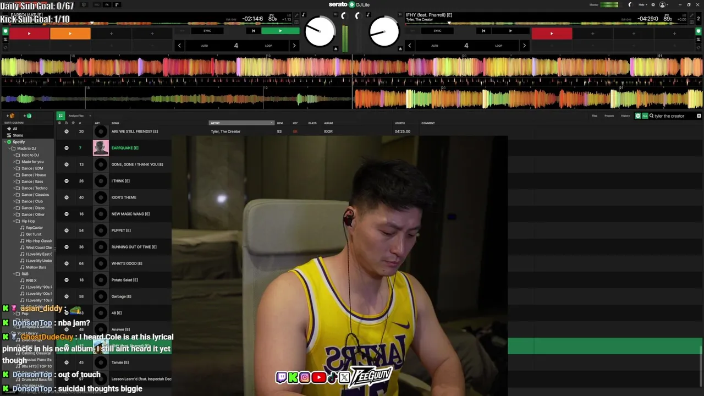Expand the Dance / Techno folder
Screen dimensions: 704x396
(13, 188)
